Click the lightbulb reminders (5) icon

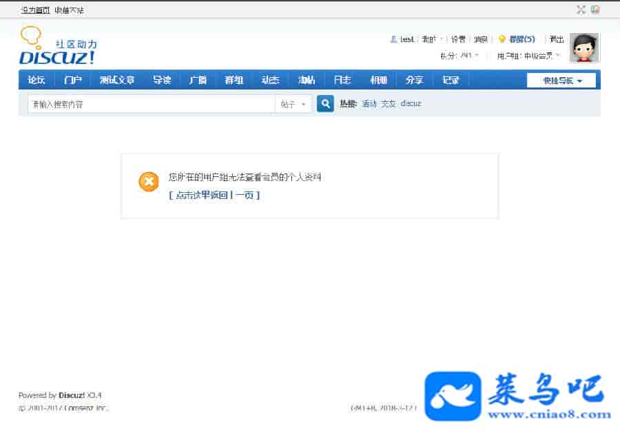[x=502, y=39]
